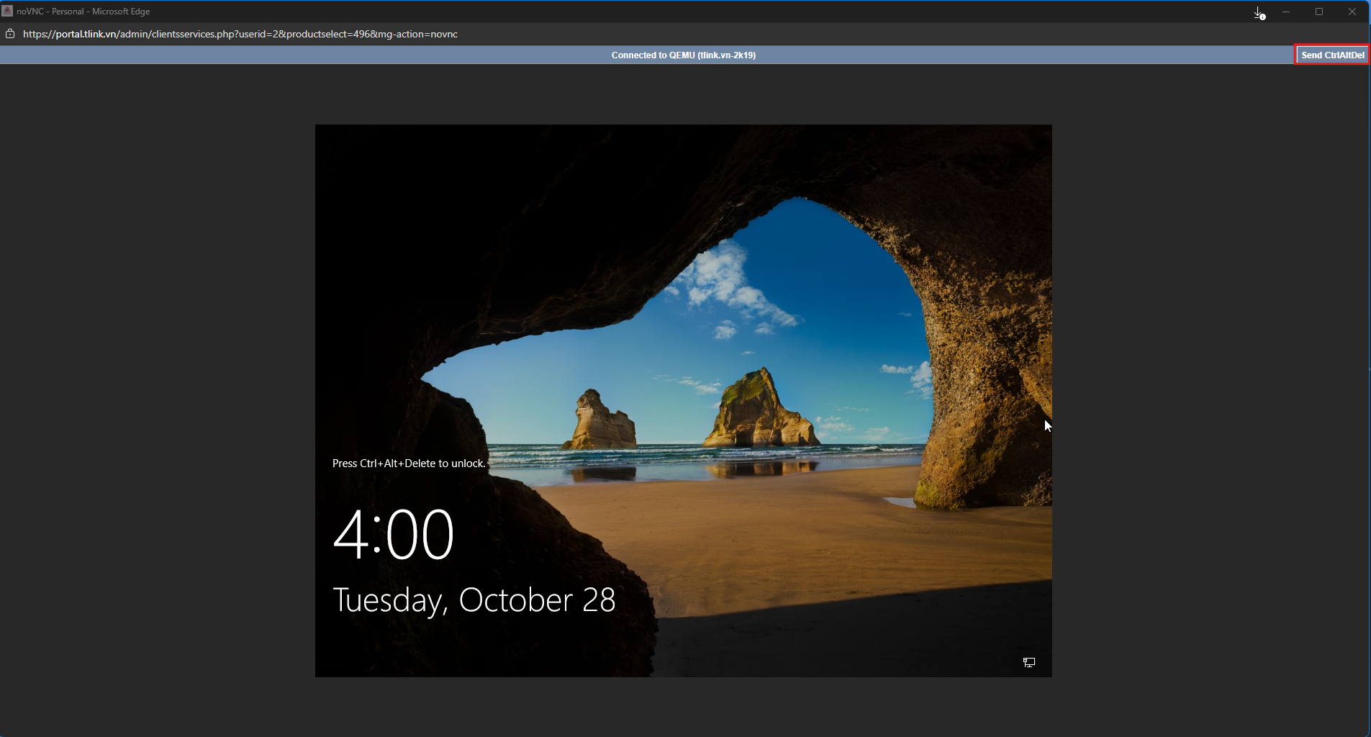Click the padlock site info icon
The image size is (1371, 737).
[x=10, y=34]
